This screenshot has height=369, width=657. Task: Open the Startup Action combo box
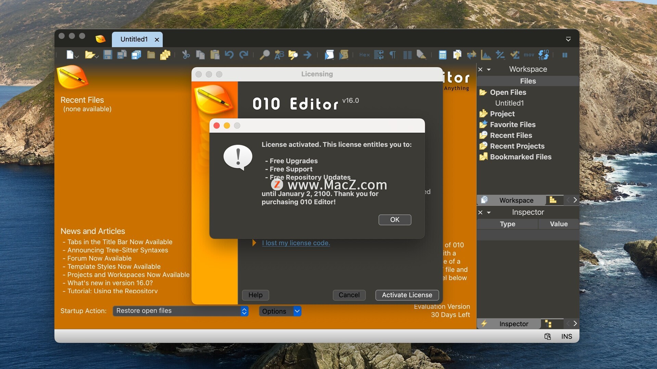pos(181,311)
